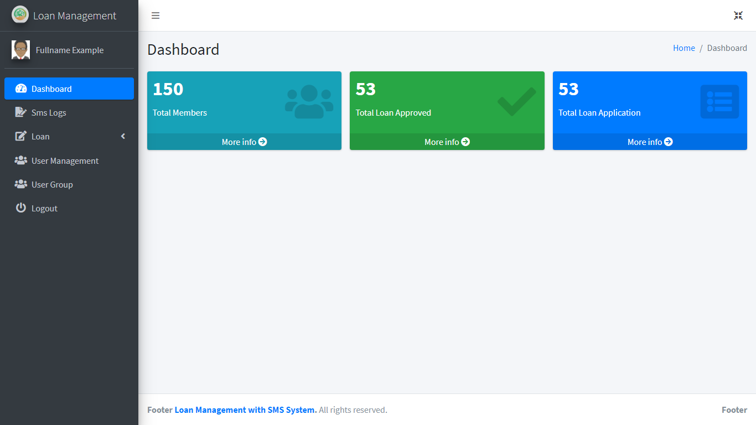Click the arrow icon in Total Members More info
This screenshot has width=756, height=425.
click(x=263, y=142)
